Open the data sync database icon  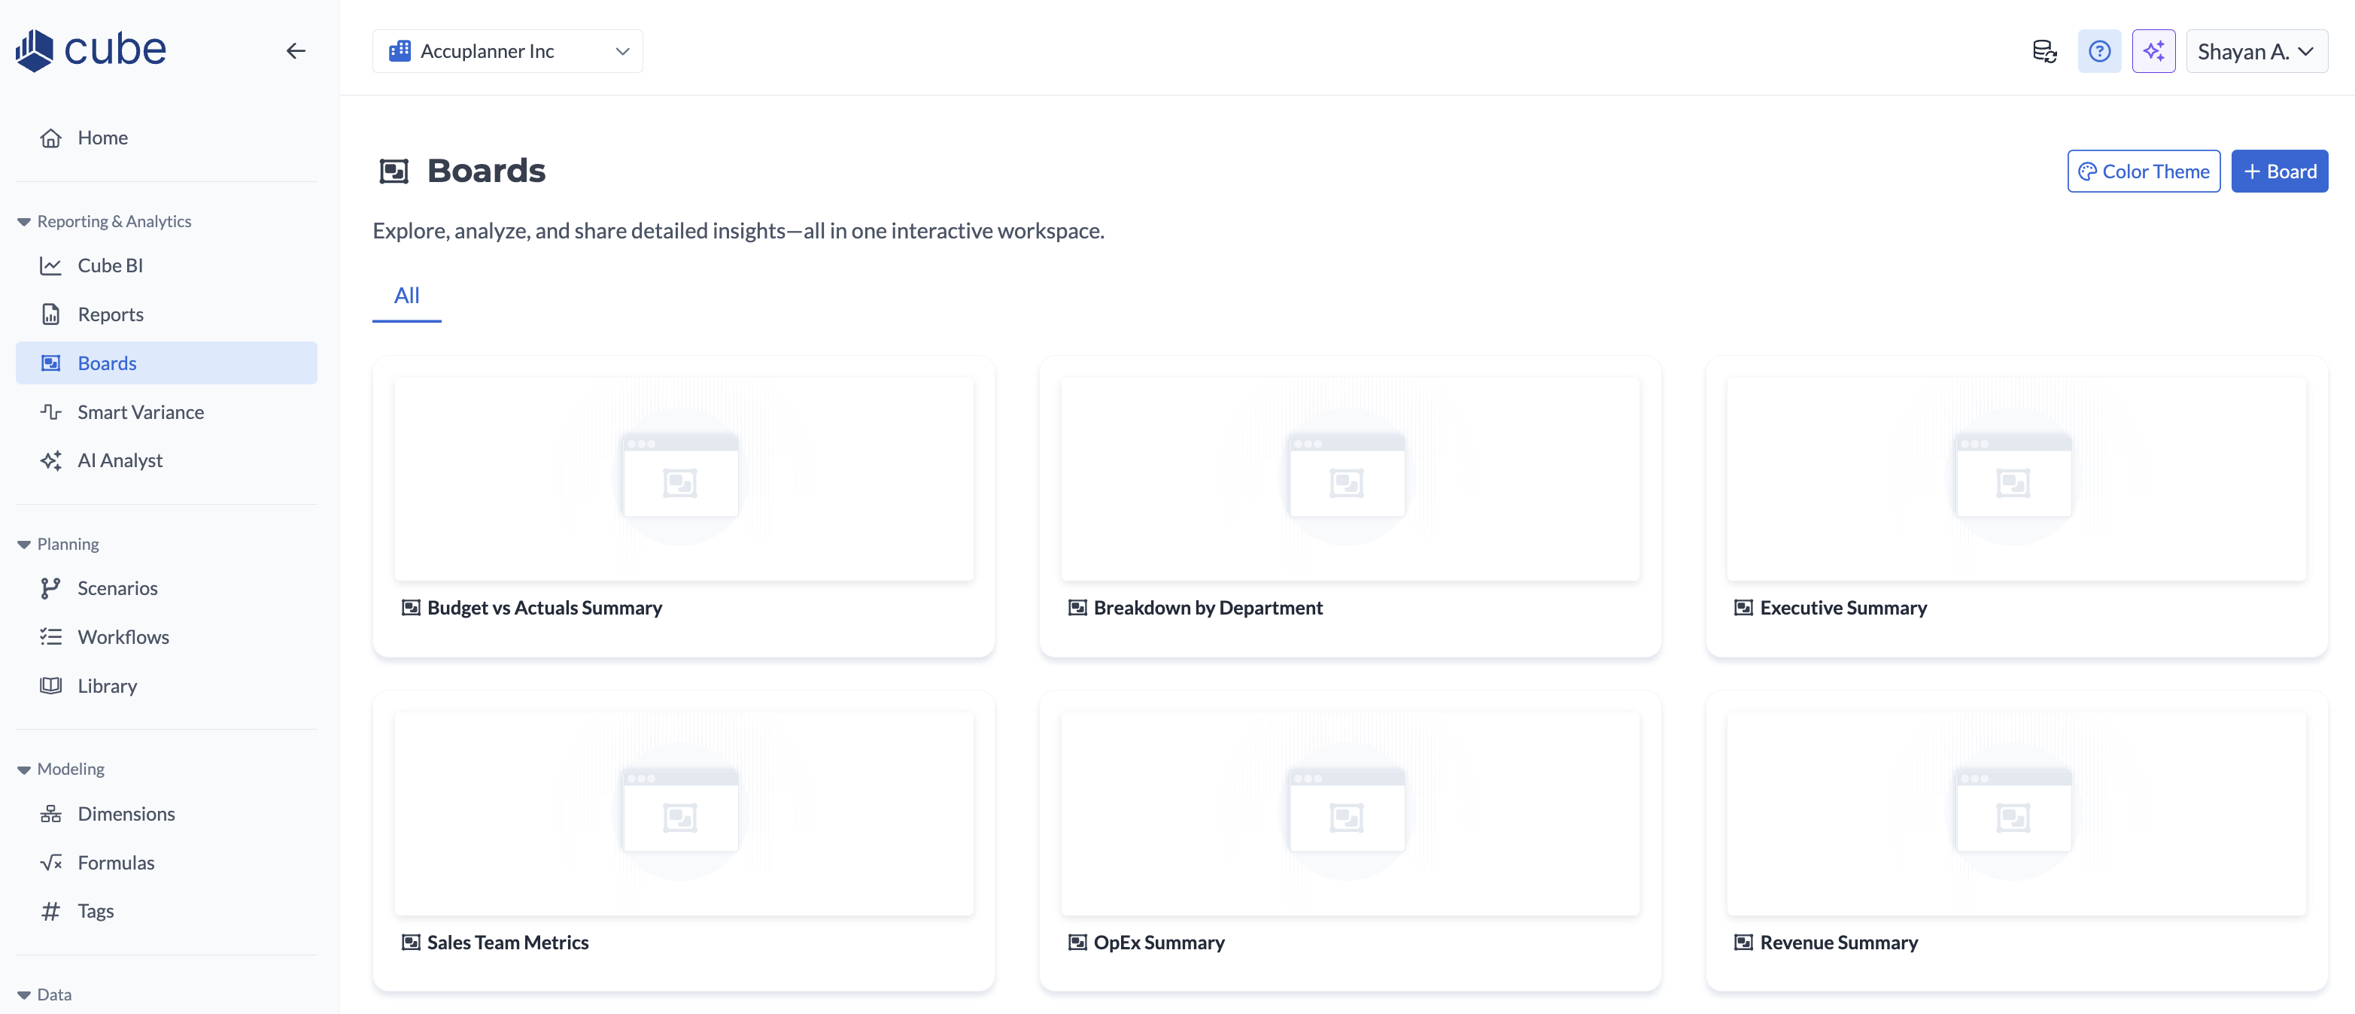(x=2044, y=51)
